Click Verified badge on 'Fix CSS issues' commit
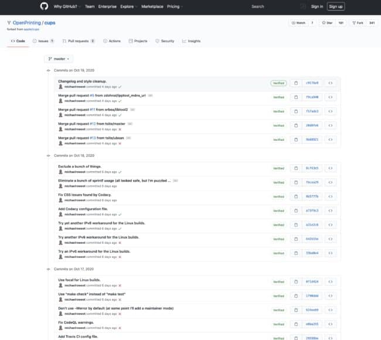Viewport: 381px width, 340px height. 278,196
